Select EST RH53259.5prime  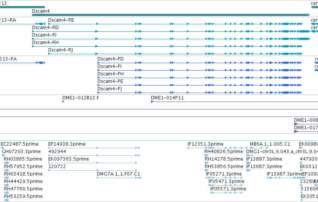23,196
